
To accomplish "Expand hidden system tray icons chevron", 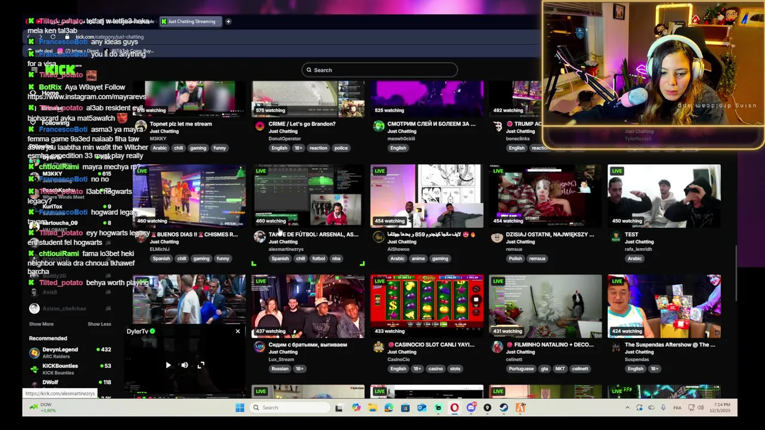I will [627, 408].
